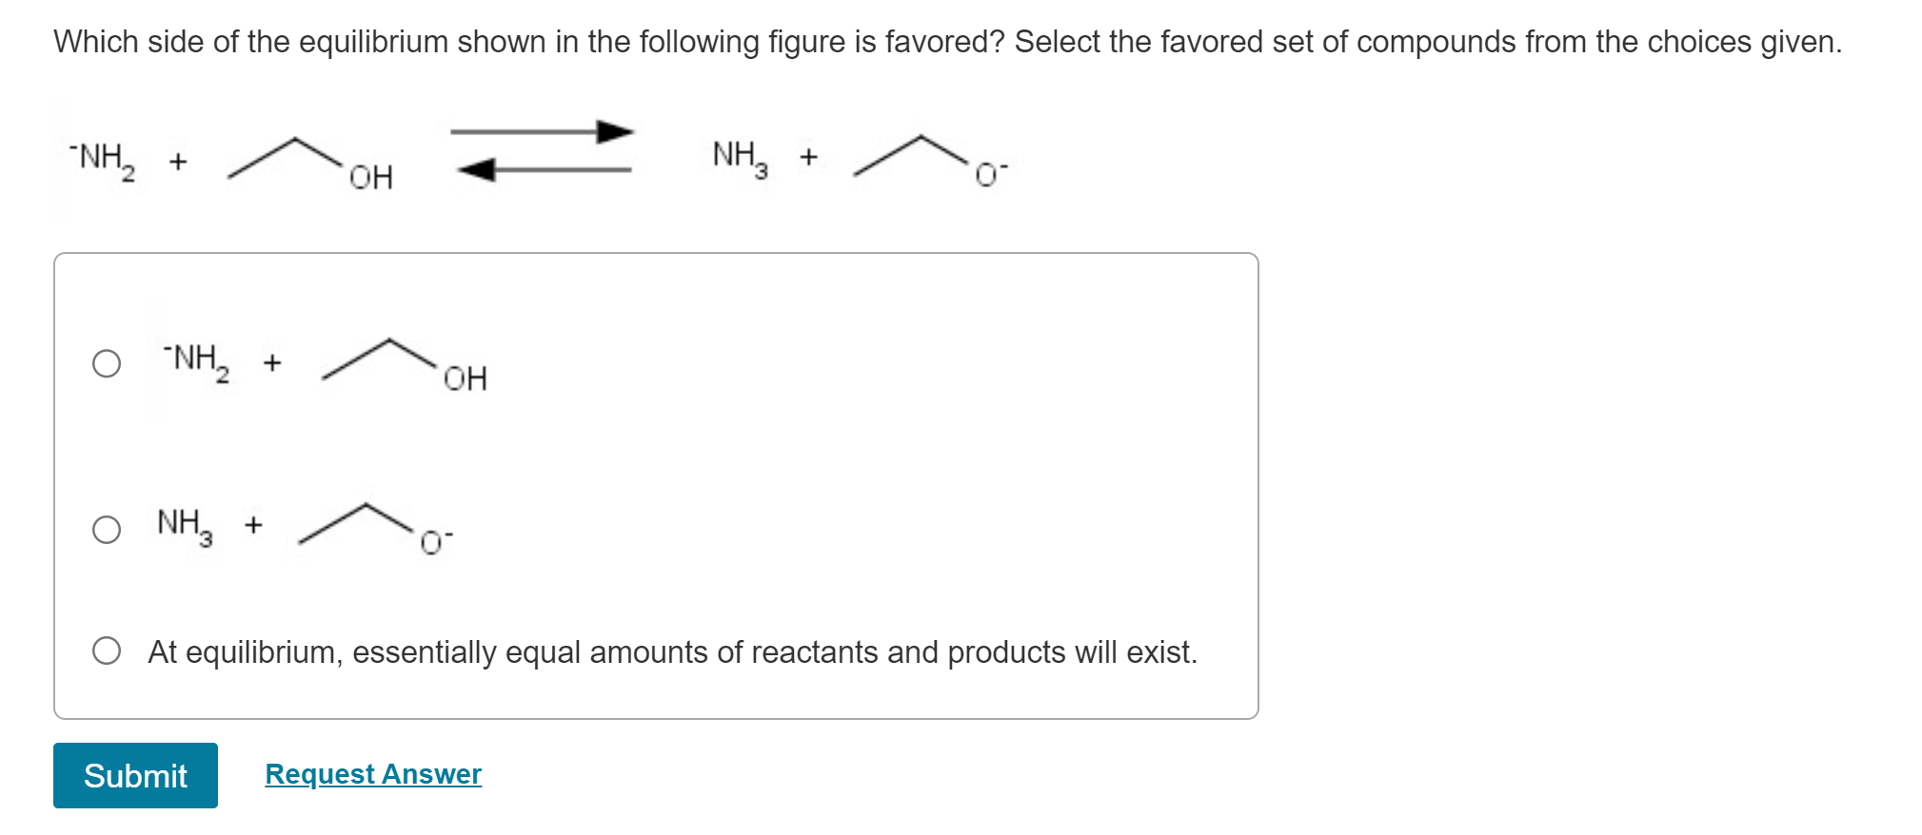Open the Request Answer link
1922x835 pixels.
[x=372, y=774]
